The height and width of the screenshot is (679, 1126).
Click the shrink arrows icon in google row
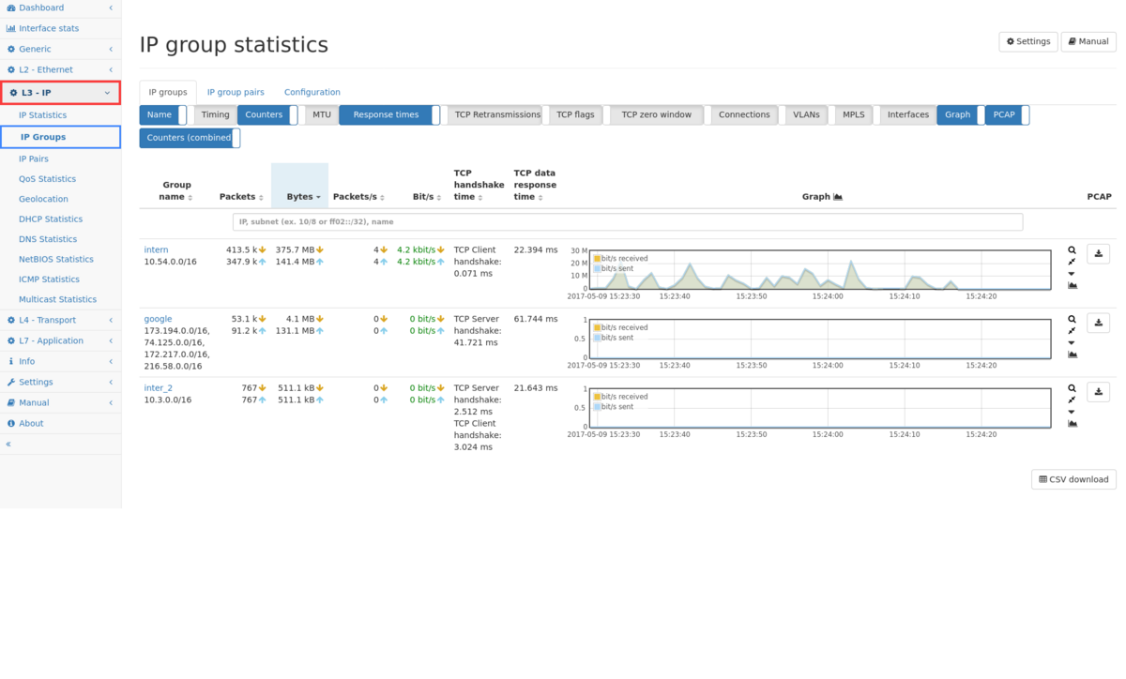pos(1072,331)
